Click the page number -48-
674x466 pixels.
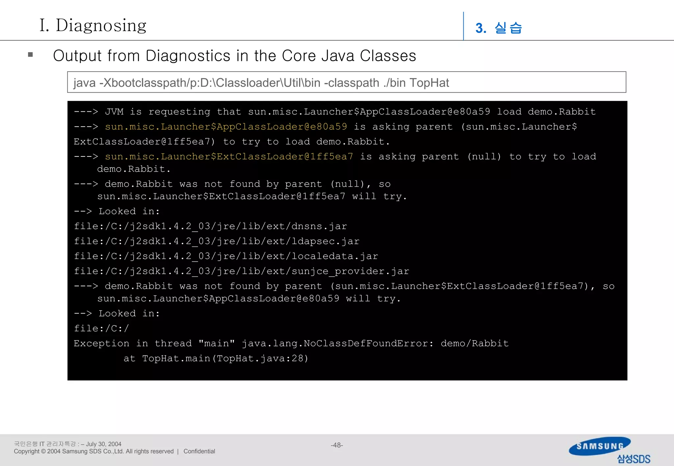click(x=337, y=445)
